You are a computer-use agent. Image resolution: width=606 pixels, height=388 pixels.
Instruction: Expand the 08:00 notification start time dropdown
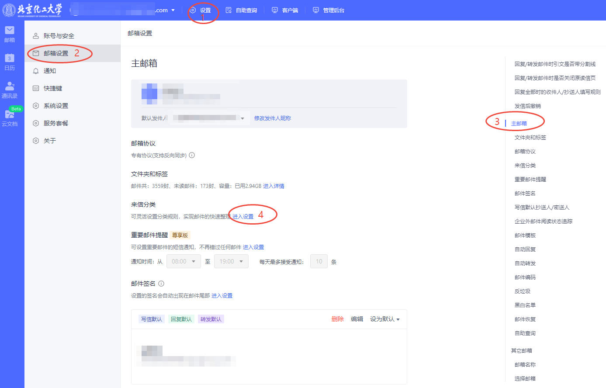(x=184, y=261)
